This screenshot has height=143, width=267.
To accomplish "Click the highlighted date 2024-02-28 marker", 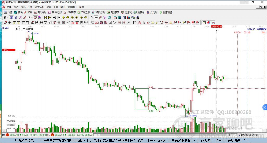I will pyautogui.click(x=217, y=27).
